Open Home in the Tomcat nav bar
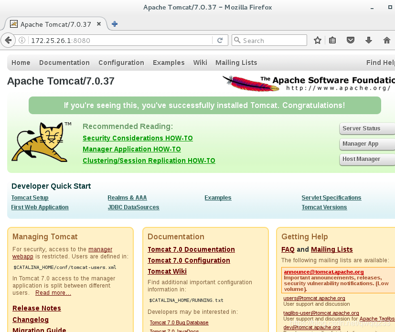The height and width of the screenshot is (332, 395). point(21,63)
